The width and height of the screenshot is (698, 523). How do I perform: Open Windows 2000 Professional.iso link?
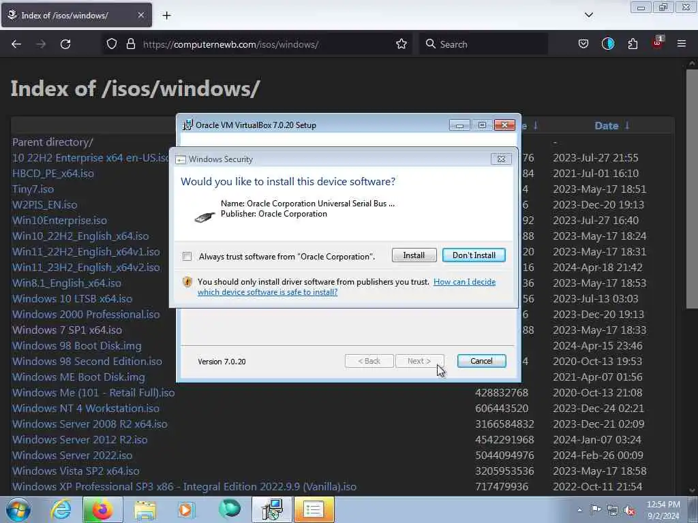(86, 314)
